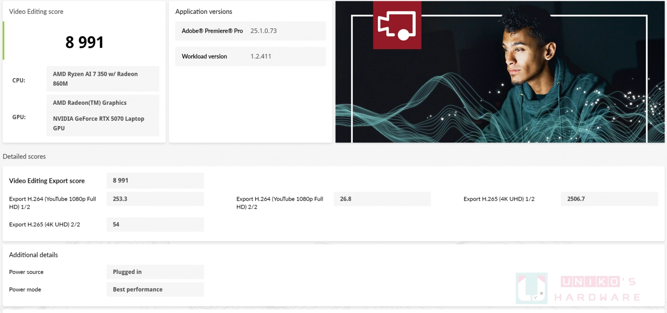The width and height of the screenshot is (667, 313).
Task: Open the benchmark banner image
Action: [x=500, y=72]
